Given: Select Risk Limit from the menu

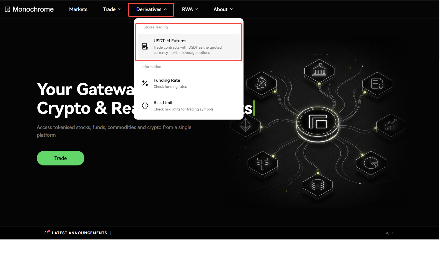Looking at the screenshot, I should (189, 106).
